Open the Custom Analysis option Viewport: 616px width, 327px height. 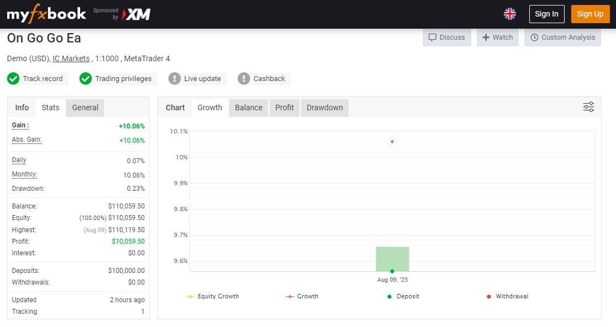click(562, 37)
